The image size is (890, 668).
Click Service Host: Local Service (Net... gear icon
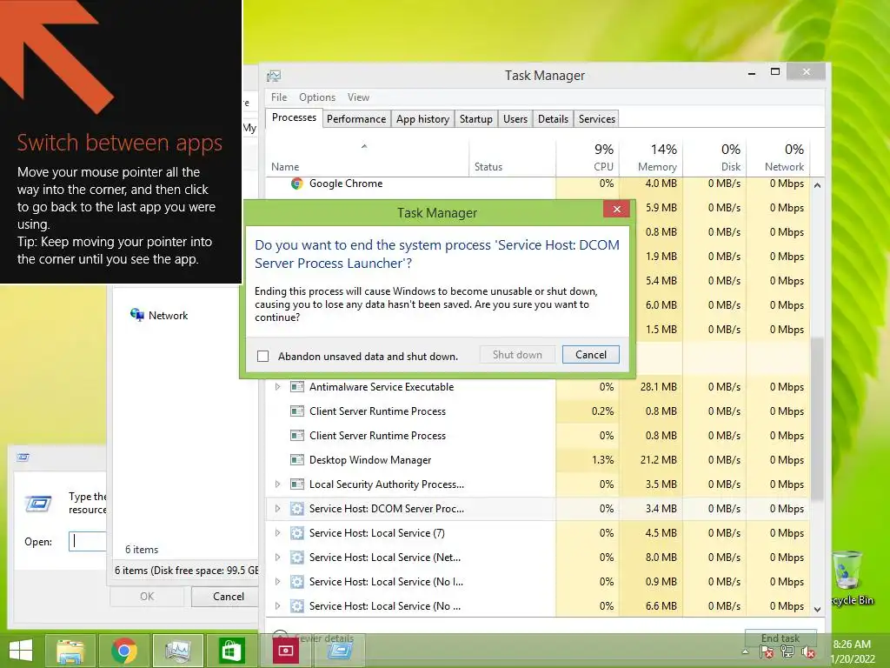297,558
